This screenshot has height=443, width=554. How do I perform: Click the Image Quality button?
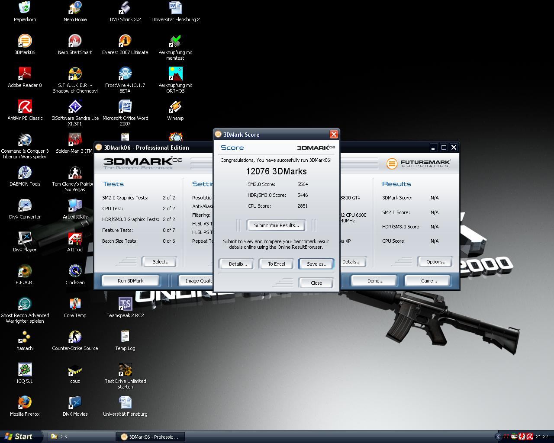(x=196, y=281)
